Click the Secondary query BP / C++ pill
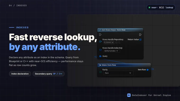The width and height of the screenshot is (180, 101). tap(48, 74)
